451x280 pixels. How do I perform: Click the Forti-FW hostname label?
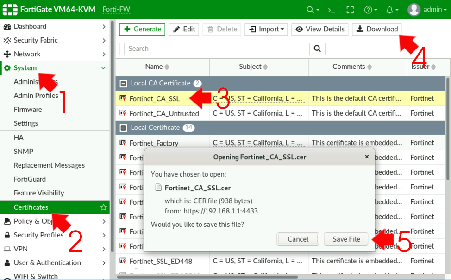point(117,9)
